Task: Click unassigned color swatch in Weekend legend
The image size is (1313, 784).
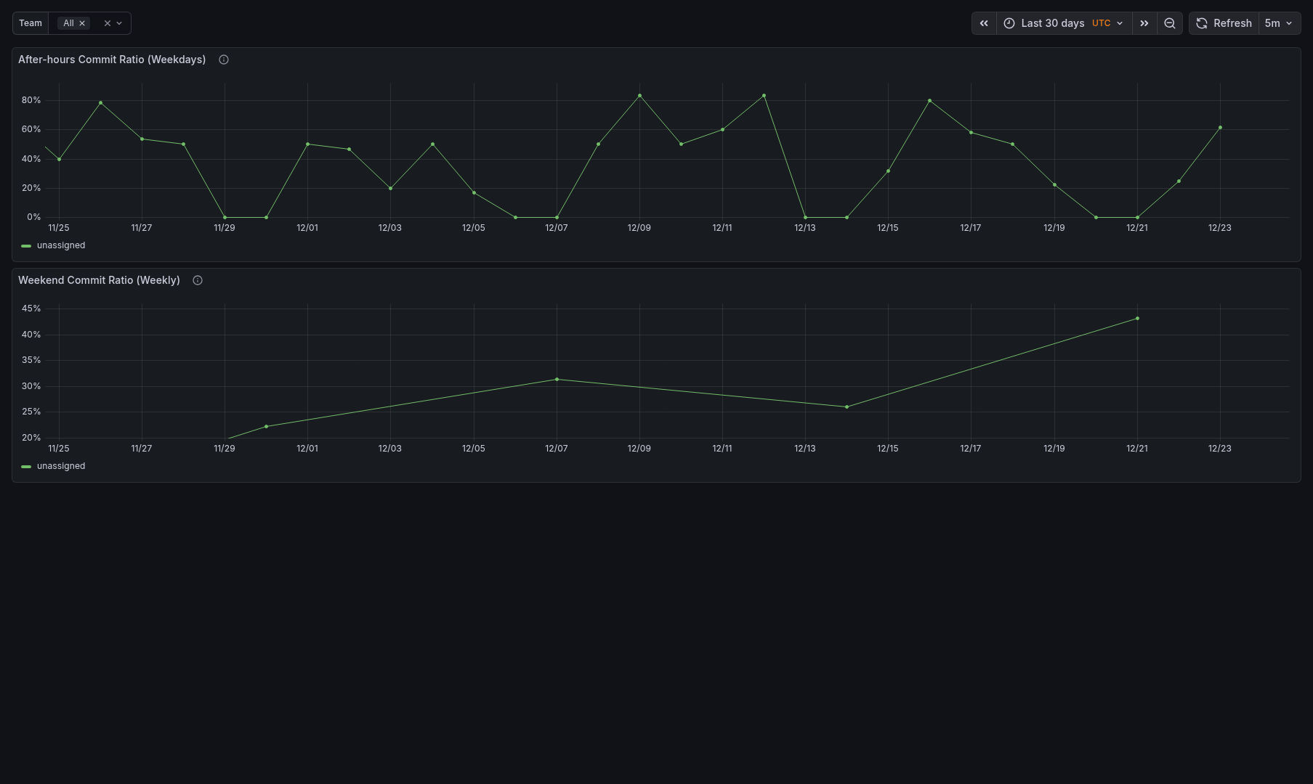Action: coord(26,467)
